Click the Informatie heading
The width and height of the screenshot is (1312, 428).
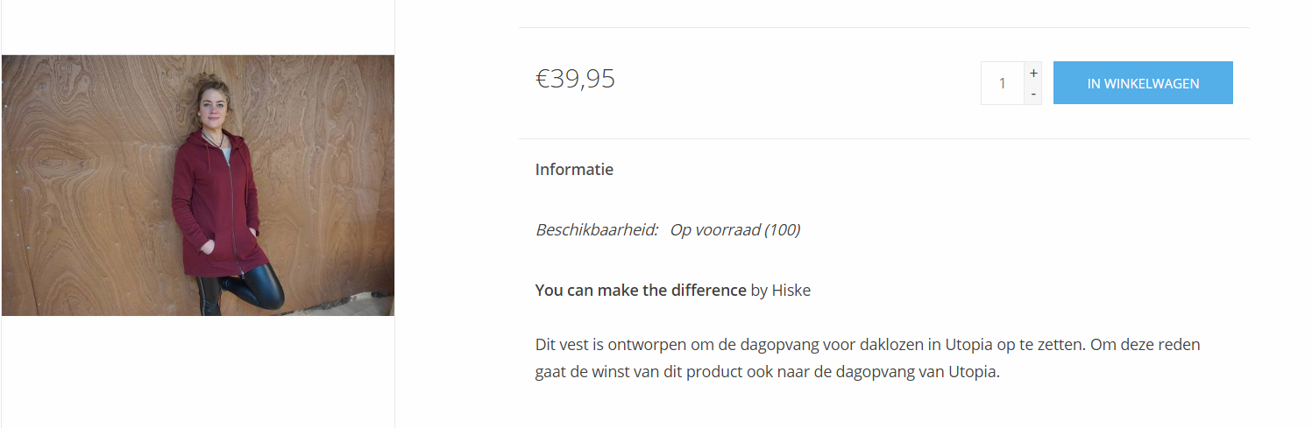click(574, 170)
